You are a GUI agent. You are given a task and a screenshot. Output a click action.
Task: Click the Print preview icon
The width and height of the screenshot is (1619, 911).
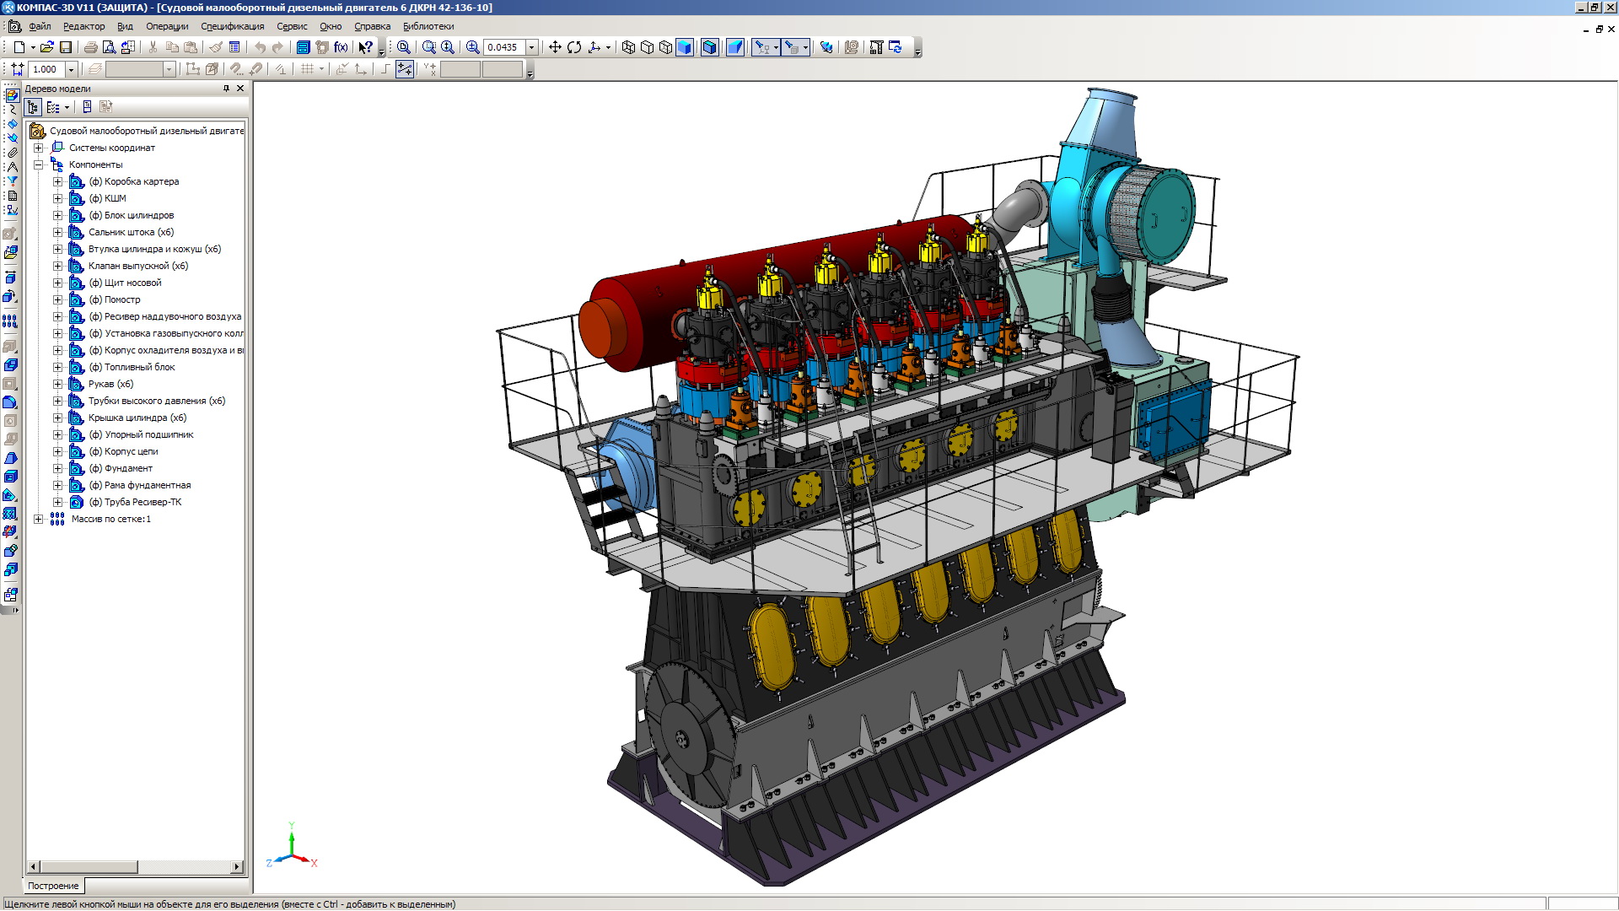[x=109, y=47]
